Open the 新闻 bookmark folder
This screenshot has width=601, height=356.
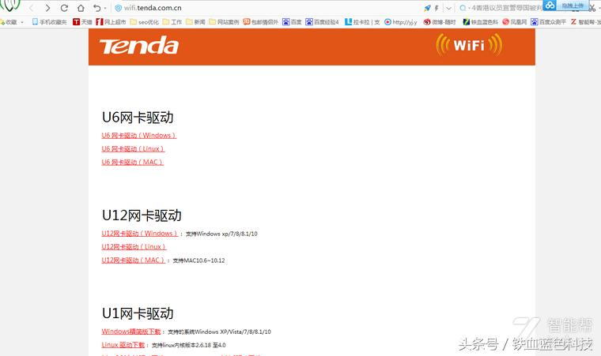(195, 22)
